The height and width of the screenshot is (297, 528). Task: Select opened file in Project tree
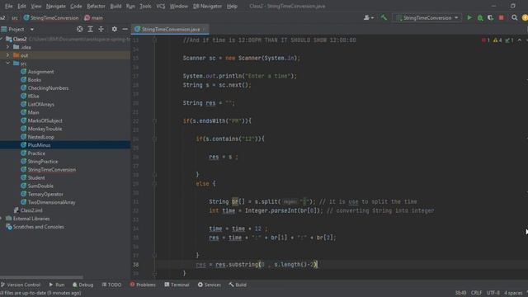tap(79, 30)
